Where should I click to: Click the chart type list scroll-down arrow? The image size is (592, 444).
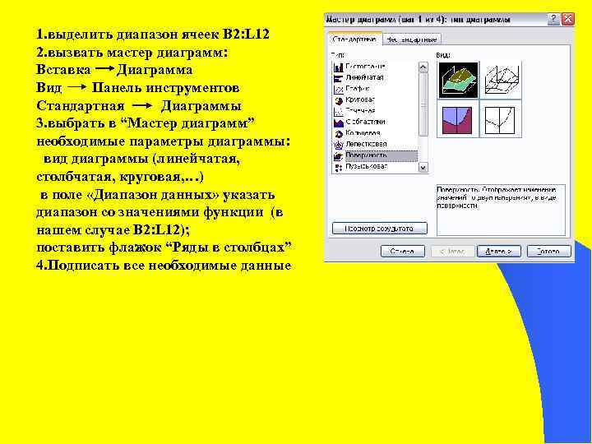click(x=423, y=167)
